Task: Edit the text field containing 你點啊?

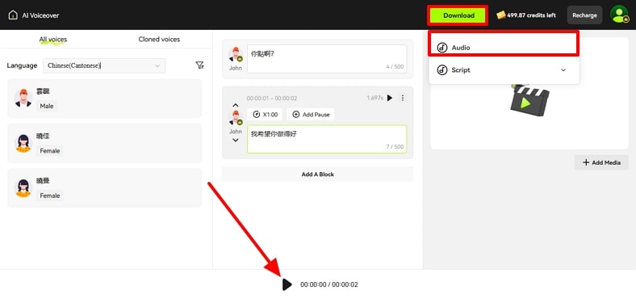Action: click(x=327, y=59)
